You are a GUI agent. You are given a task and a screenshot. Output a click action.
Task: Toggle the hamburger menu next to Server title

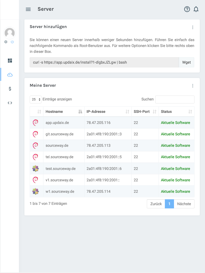click(x=28, y=9)
